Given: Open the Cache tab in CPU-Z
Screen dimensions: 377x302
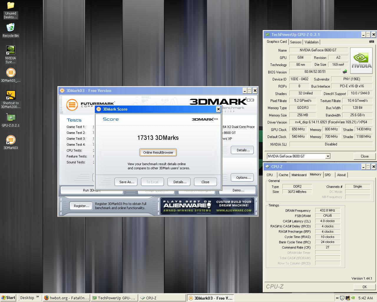Looking at the screenshot, I should click(x=283, y=175).
